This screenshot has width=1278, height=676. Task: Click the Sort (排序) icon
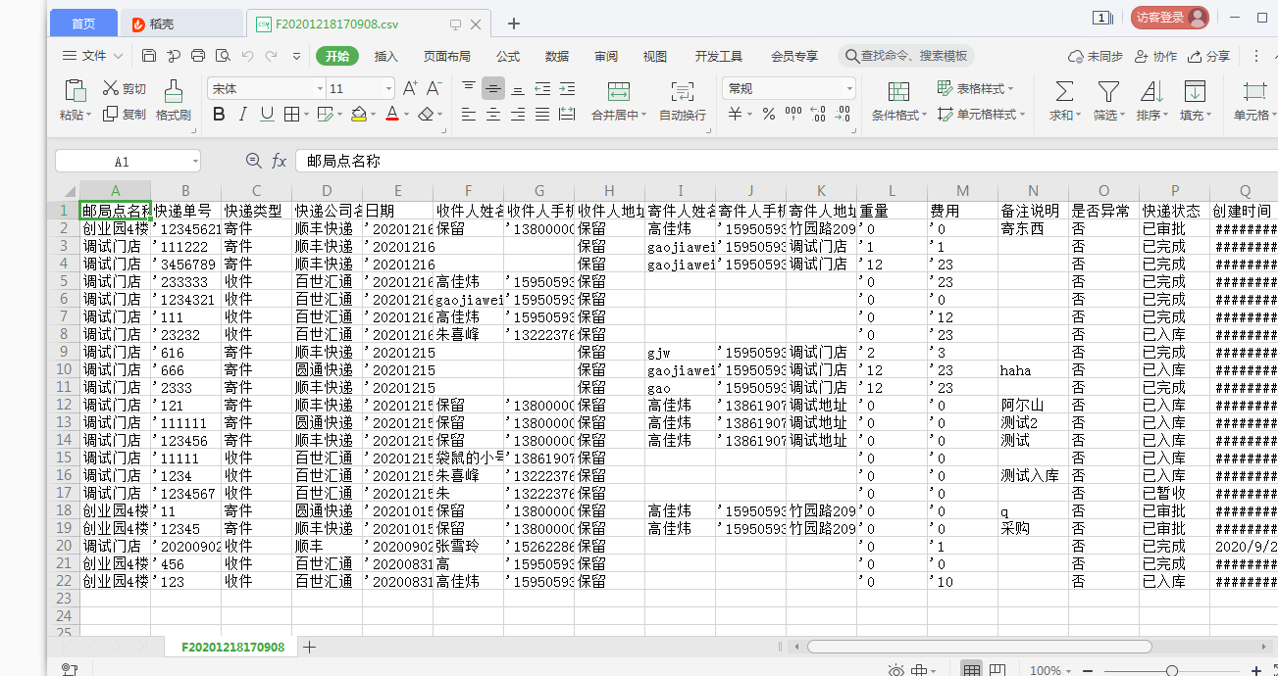(x=1151, y=92)
